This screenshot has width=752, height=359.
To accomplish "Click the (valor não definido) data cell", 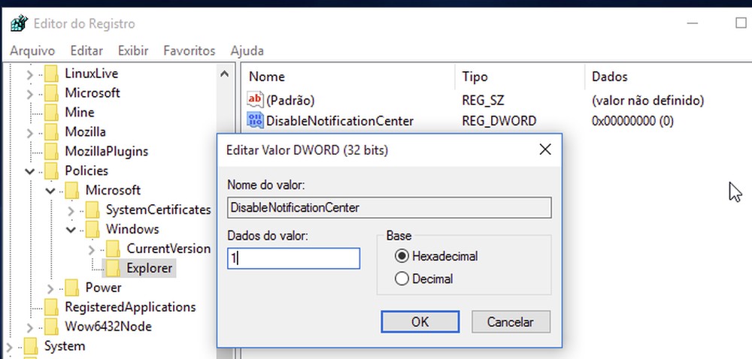I will point(648,101).
